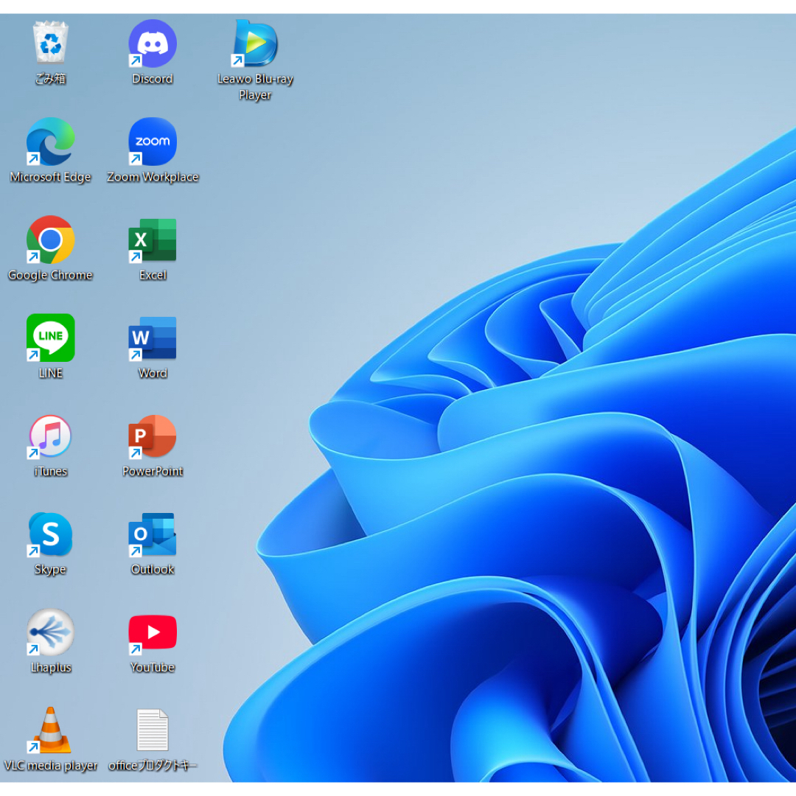Click the Zoom Workplace desktop icon
796x796 pixels.
[x=153, y=142]
